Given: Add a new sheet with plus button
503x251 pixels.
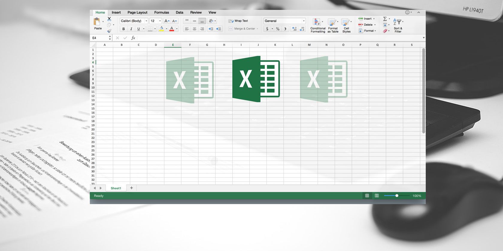Looking at the screenshot, I should coord(131,188).
